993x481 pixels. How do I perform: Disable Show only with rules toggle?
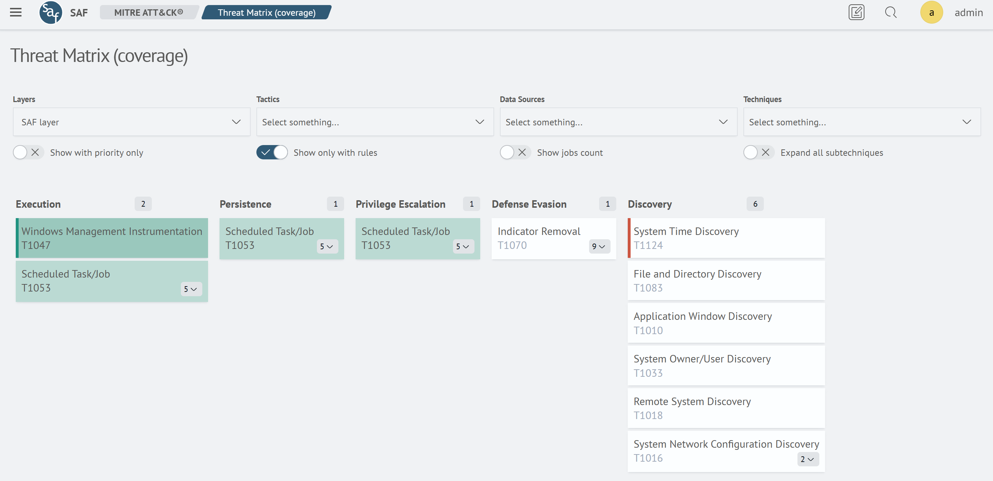272,153
